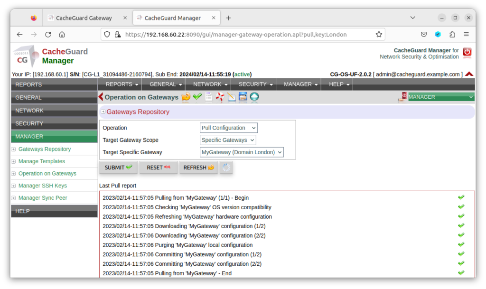Open the Manager SSH Keys sidebar link
This screenshot has height=289, width=486.
[42, 186]
